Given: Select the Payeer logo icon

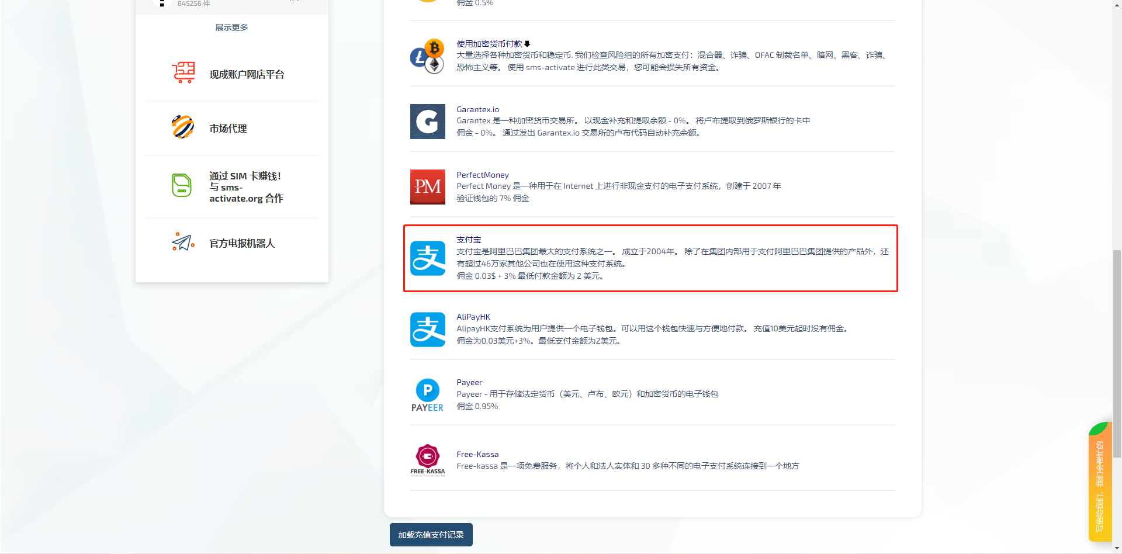Looking at the screenshot, I should (427, 395).
